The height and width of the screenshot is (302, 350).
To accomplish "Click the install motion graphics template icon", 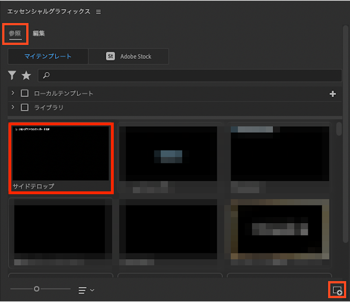I will (x=337, y=290).
